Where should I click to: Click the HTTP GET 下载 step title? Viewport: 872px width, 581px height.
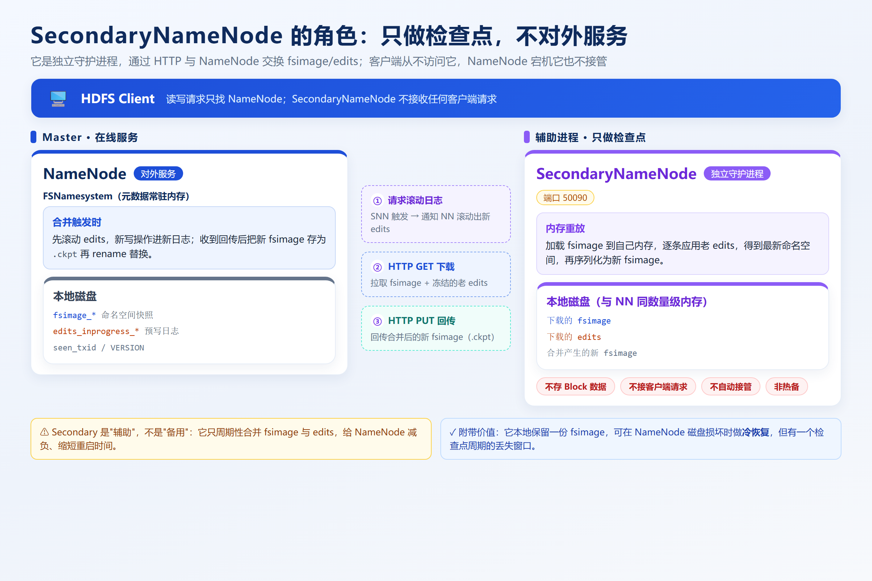[421, 267]
